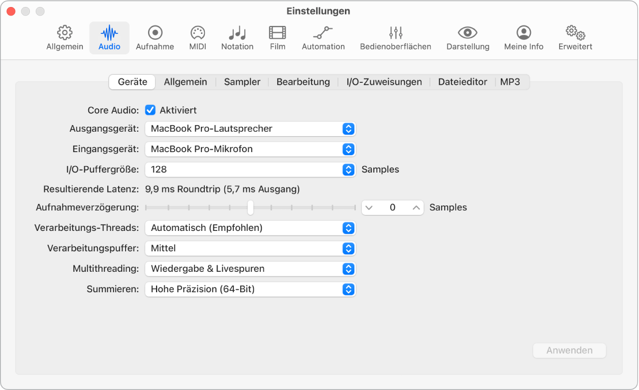Switch to the Sampler tab
Screen dimensions: 639x390
[242, 82]
